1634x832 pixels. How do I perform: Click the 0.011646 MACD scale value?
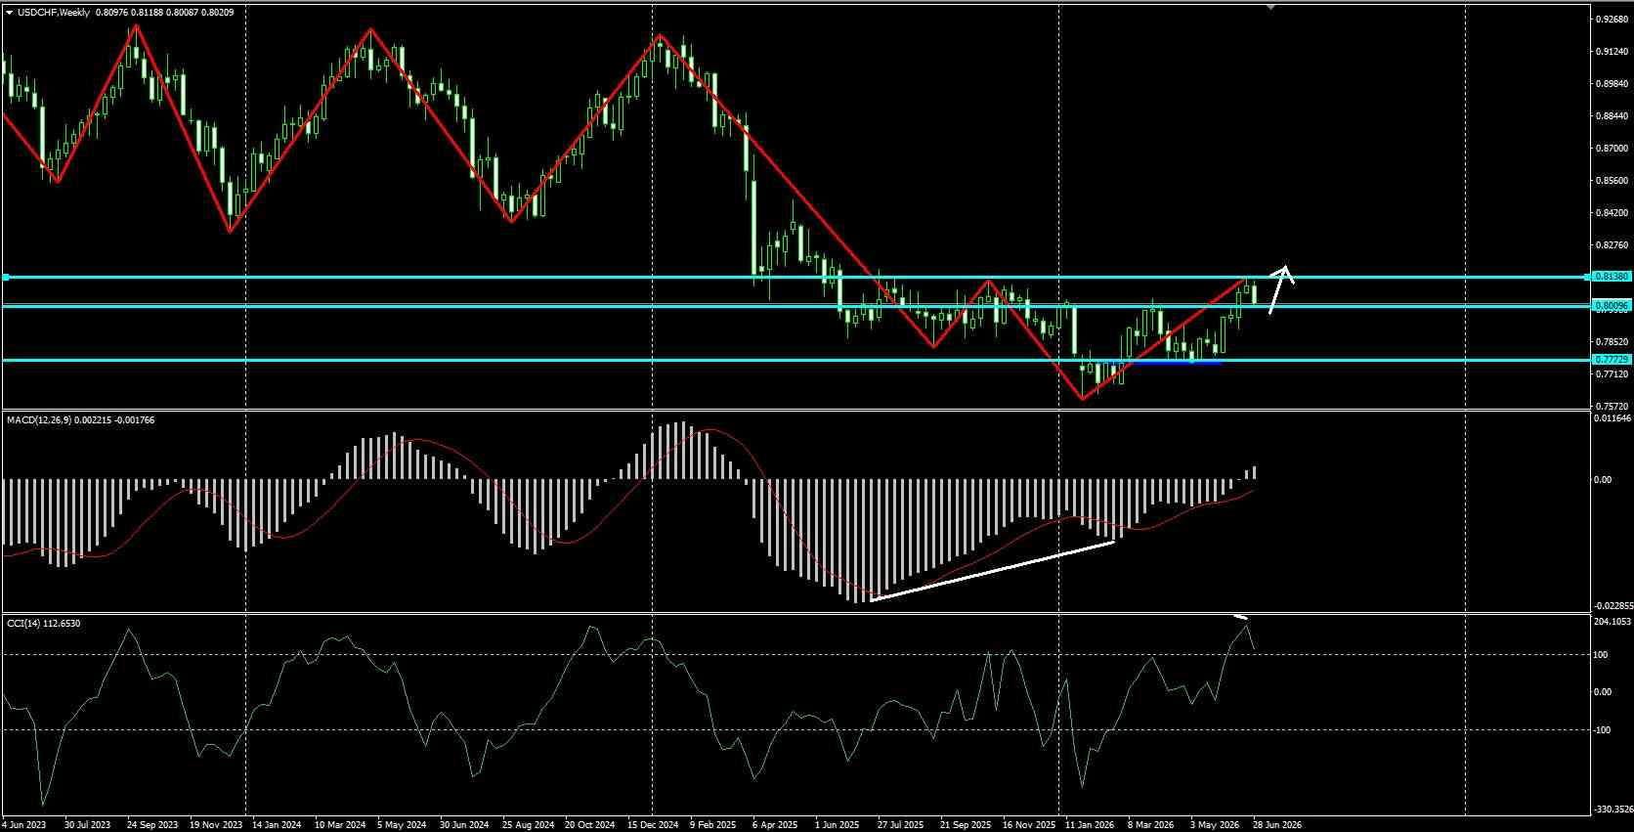point(1612,417)
